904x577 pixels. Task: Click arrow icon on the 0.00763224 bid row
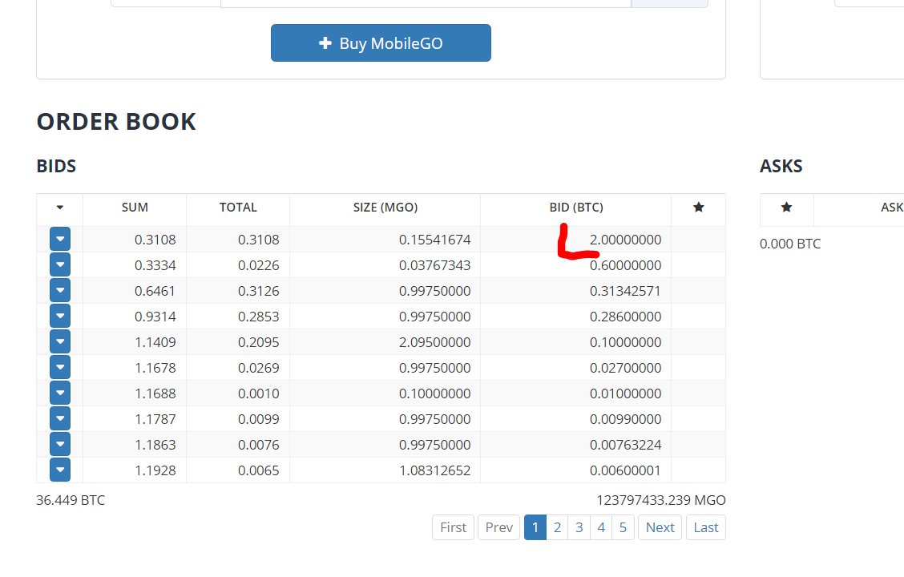[x=60, y=444]
